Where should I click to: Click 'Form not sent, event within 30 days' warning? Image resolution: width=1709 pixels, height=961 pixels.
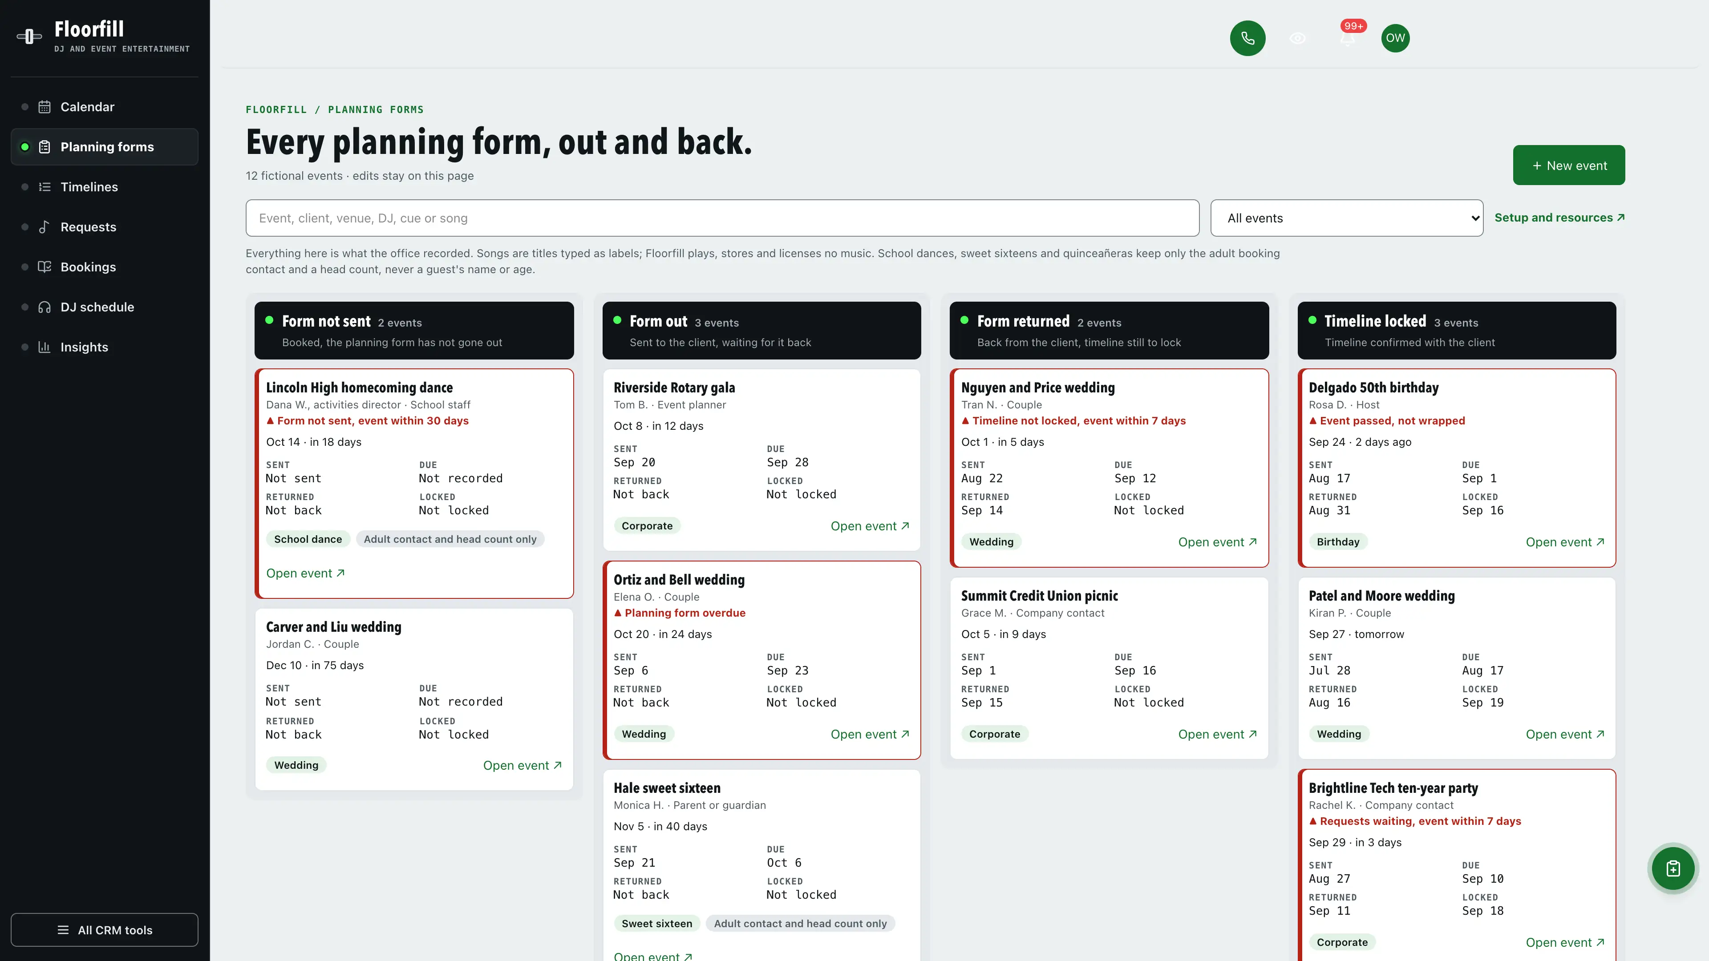(x=367, y=420)
